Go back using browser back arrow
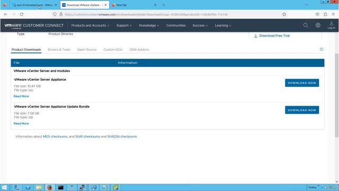The image size is (339, 191). [x=6, y=14]
